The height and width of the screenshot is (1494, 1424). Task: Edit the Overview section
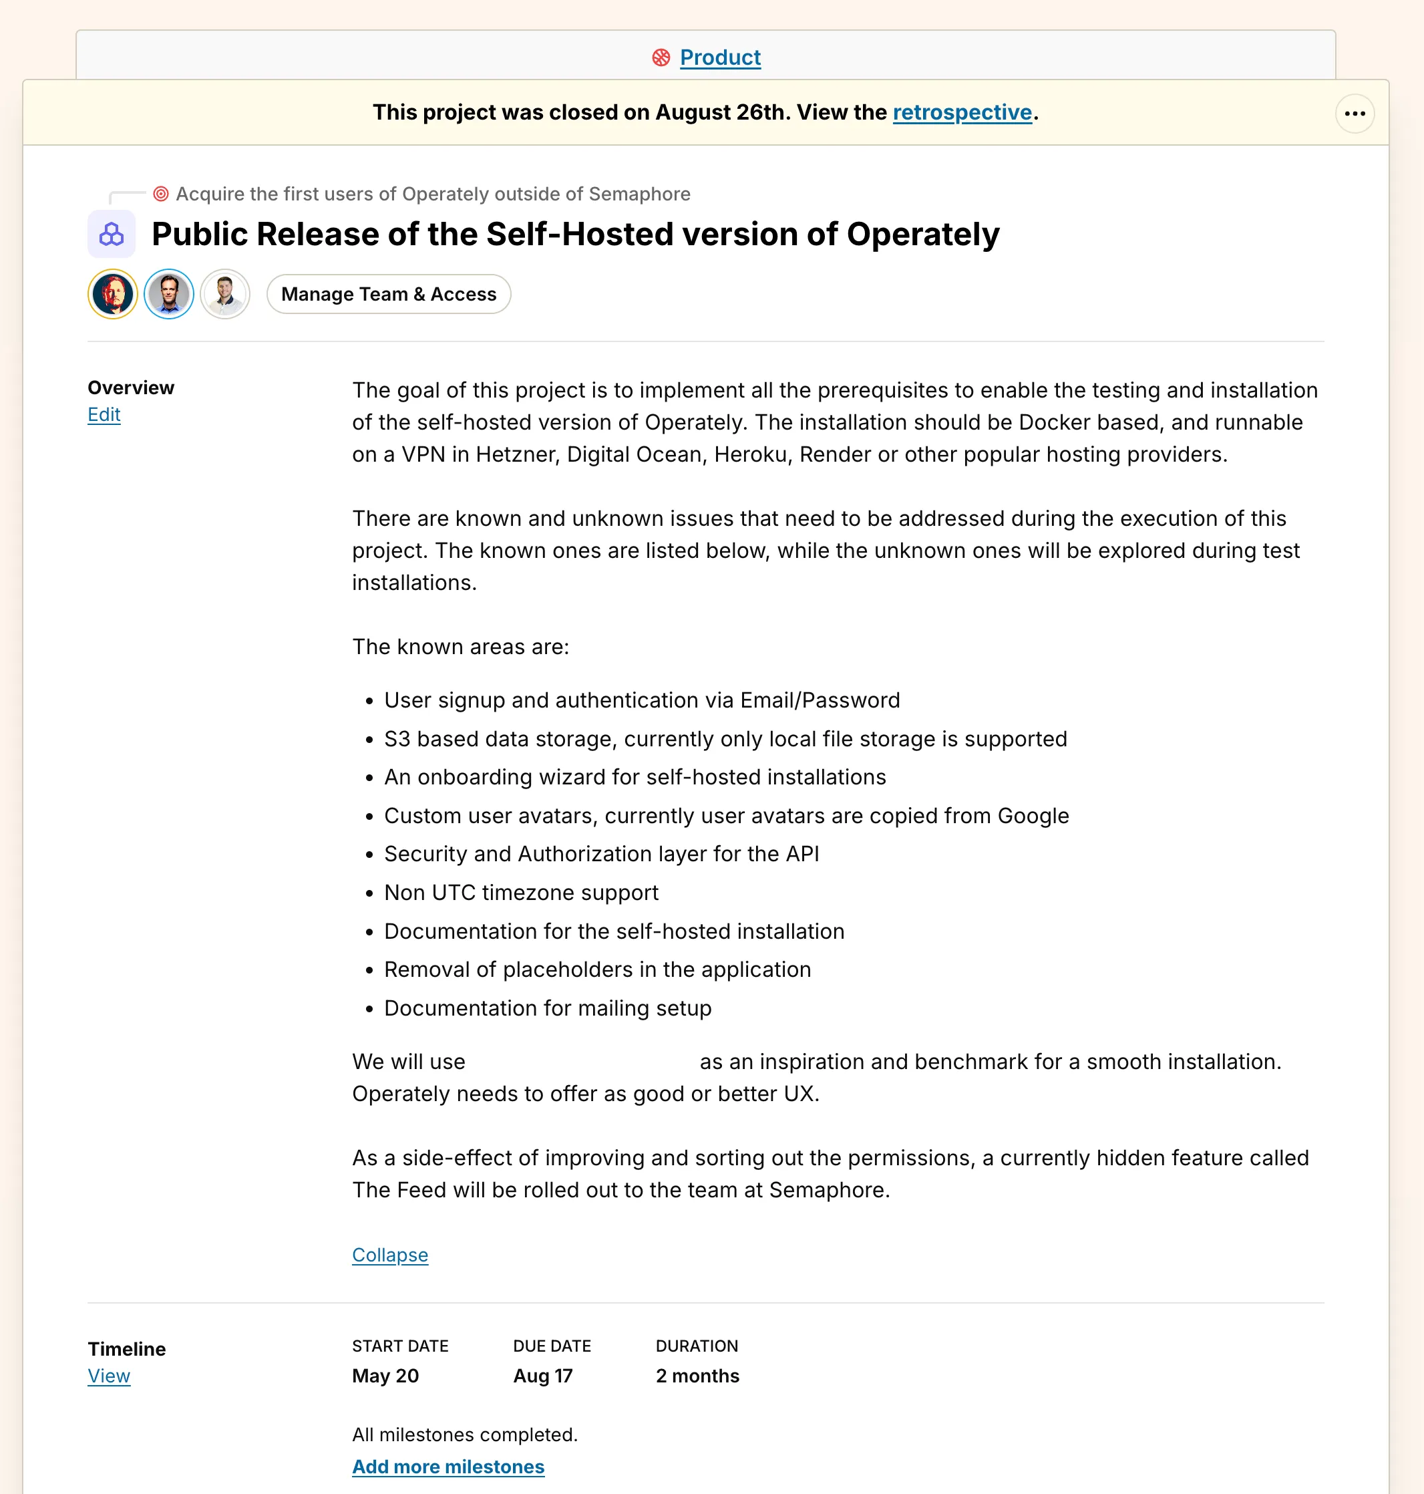pos(104,415)
